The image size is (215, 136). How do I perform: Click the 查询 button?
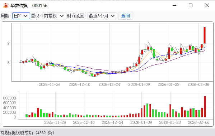[126, 16]
